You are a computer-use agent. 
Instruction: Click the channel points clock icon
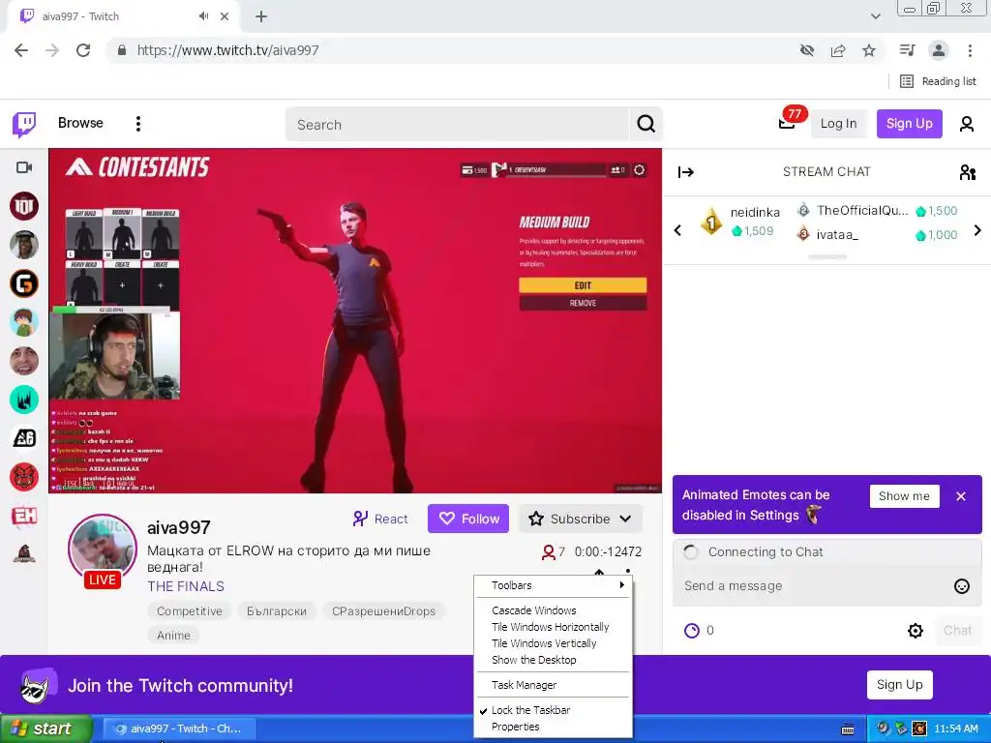click(692, 631)
